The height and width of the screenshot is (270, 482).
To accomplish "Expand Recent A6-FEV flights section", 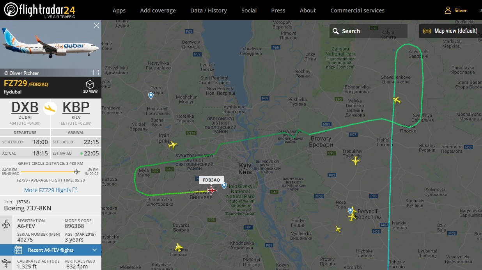I will [51, 250].
